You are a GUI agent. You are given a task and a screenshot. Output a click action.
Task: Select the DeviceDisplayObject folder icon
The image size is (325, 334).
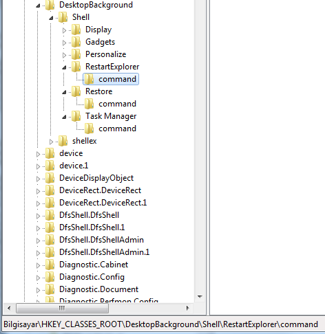coord(50,178)
